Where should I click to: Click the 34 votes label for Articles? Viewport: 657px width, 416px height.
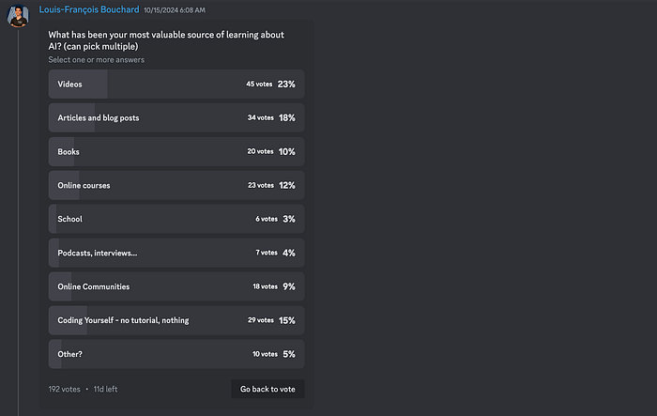[260, 117]
